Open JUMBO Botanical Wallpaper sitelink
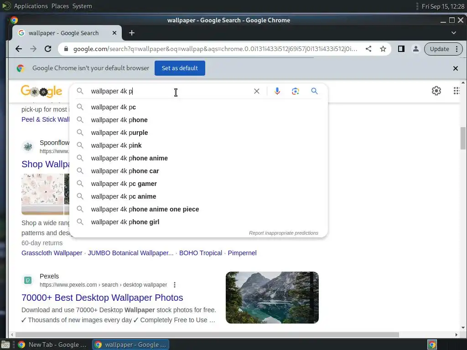The height and width of the screenshot is (350, 467). tap(130, 253)
